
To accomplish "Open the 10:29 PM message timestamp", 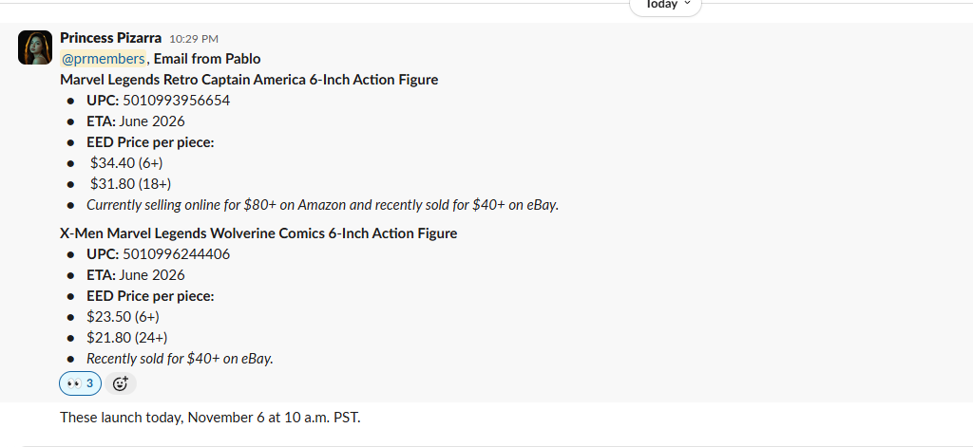I will pos(194,39).
